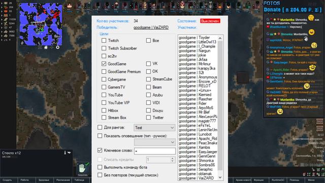Click the winner link goodgame | VaiZARD

click(151, 27)
